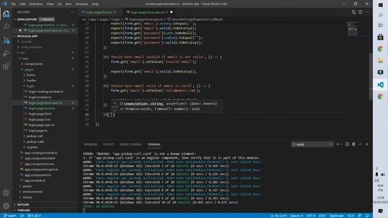
Task: Split the editor to the right
Action: pos(361,12)
